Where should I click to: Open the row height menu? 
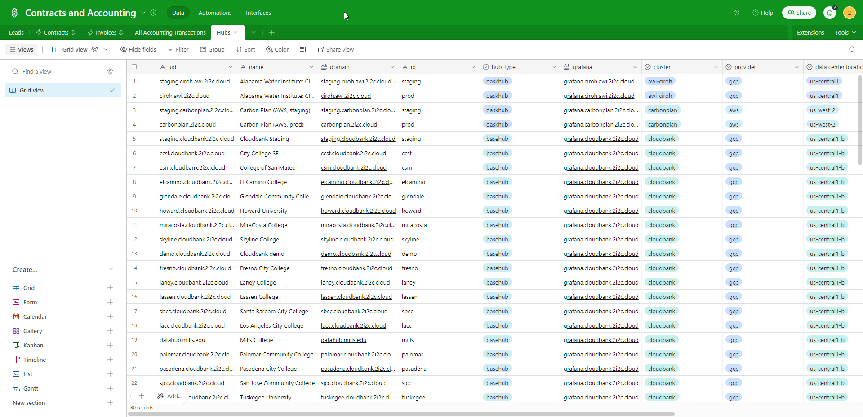point(302,49)
